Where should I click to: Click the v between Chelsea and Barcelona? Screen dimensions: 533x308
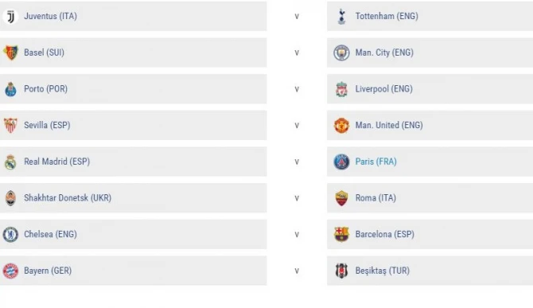point(297,235)
